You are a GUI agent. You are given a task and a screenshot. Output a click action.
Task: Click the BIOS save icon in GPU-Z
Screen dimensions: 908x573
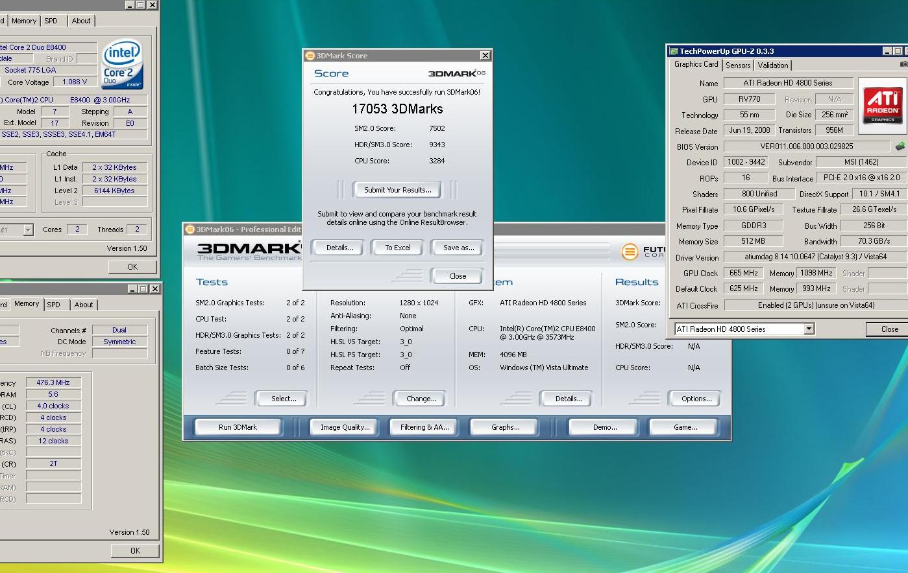coord(900,146)
